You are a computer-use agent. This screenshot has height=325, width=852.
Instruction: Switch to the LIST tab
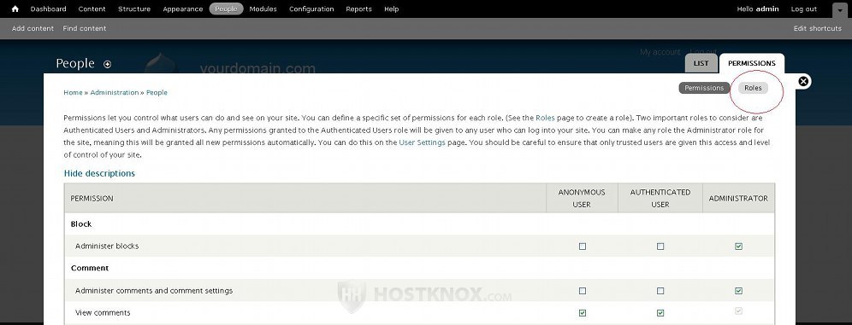click(x=701, y=63)
